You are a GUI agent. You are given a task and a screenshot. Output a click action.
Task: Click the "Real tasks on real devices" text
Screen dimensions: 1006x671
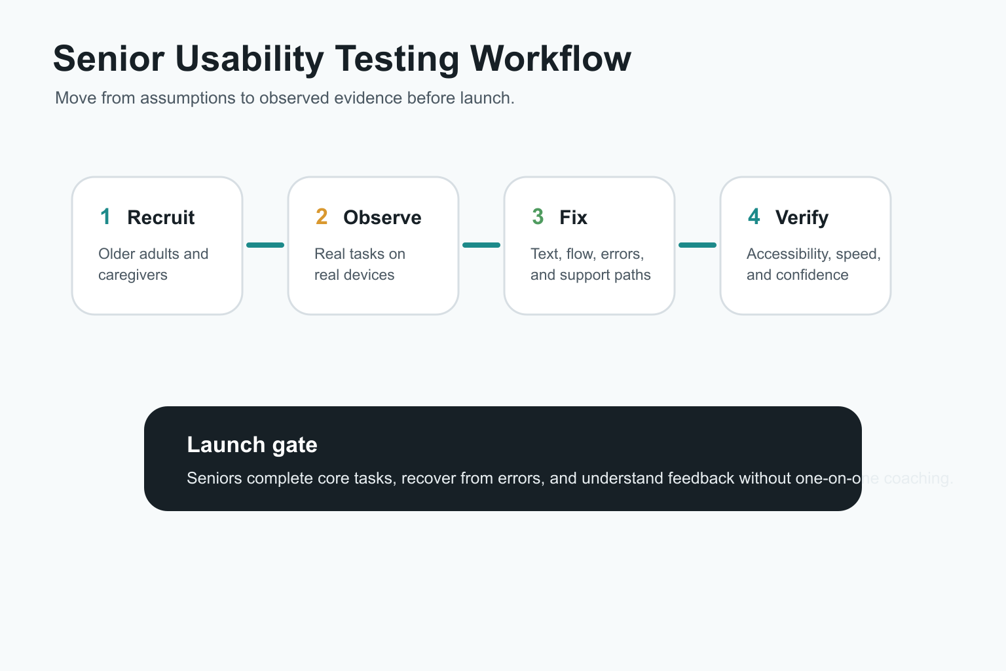(360, 264)
